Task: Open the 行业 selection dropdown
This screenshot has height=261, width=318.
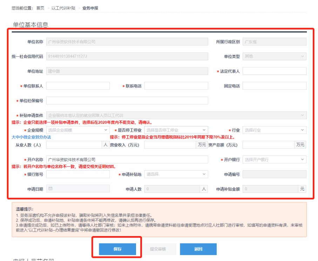Action: point(274,130)
